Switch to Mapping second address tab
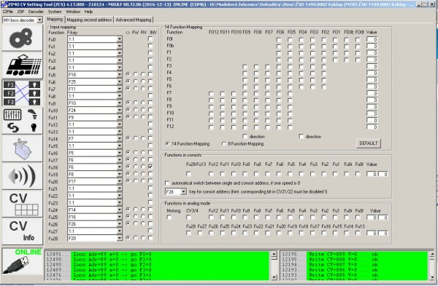 click(x=89, y=20)
